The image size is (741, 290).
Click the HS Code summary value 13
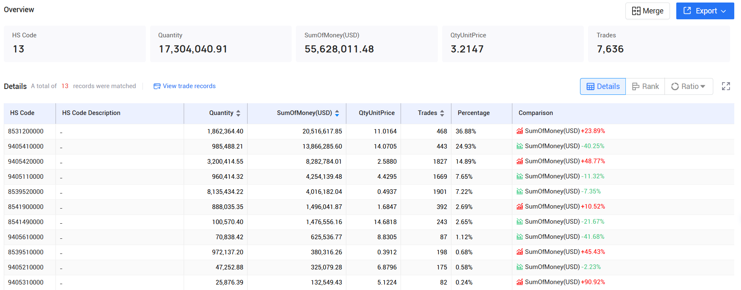(x=18, y=49)
